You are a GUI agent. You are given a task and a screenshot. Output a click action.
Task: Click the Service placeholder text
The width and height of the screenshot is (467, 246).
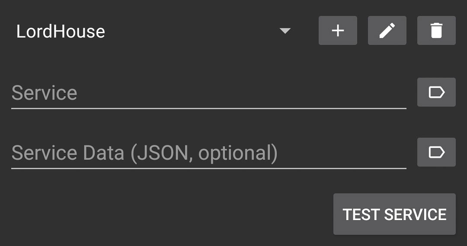(45, 93)
